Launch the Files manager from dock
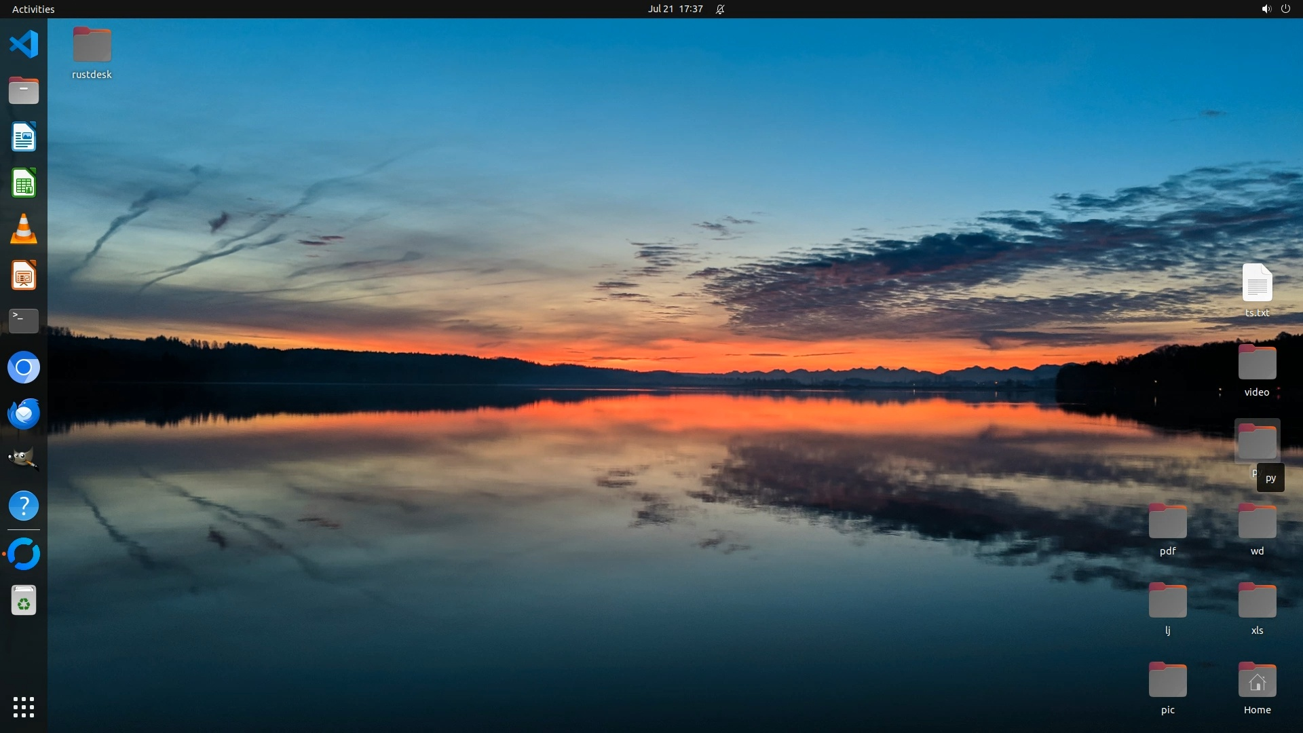This screenshot has width=1303, height=733. 24,91
